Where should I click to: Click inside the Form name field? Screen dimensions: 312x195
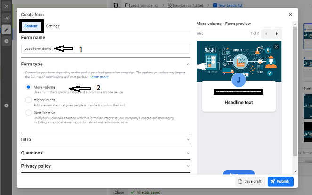click(106, 49)
